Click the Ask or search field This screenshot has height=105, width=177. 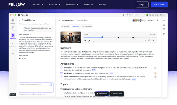[x=135, y=15]
